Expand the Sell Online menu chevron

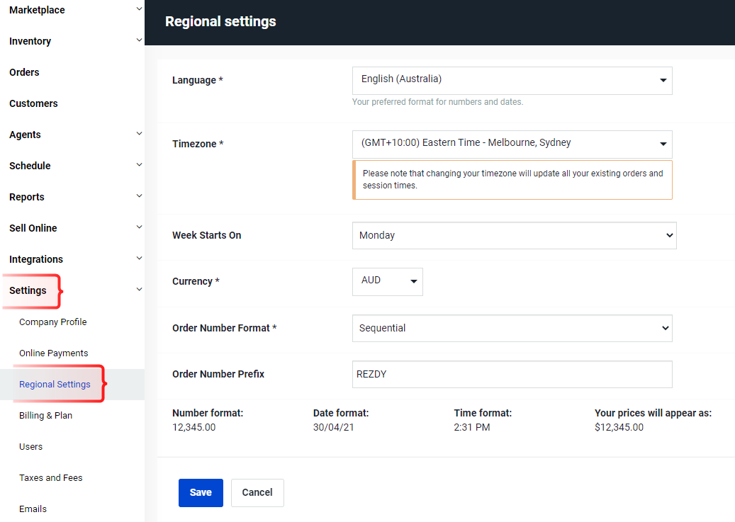(139, 227)
